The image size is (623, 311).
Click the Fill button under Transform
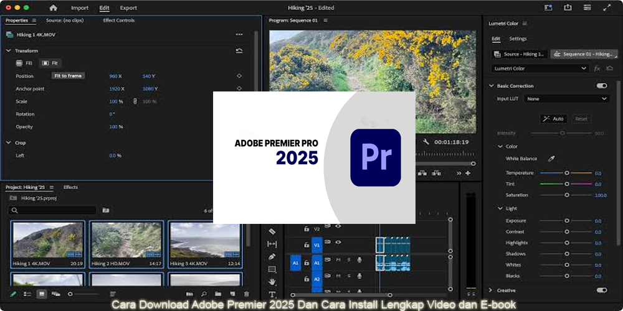tap(24, 63)
